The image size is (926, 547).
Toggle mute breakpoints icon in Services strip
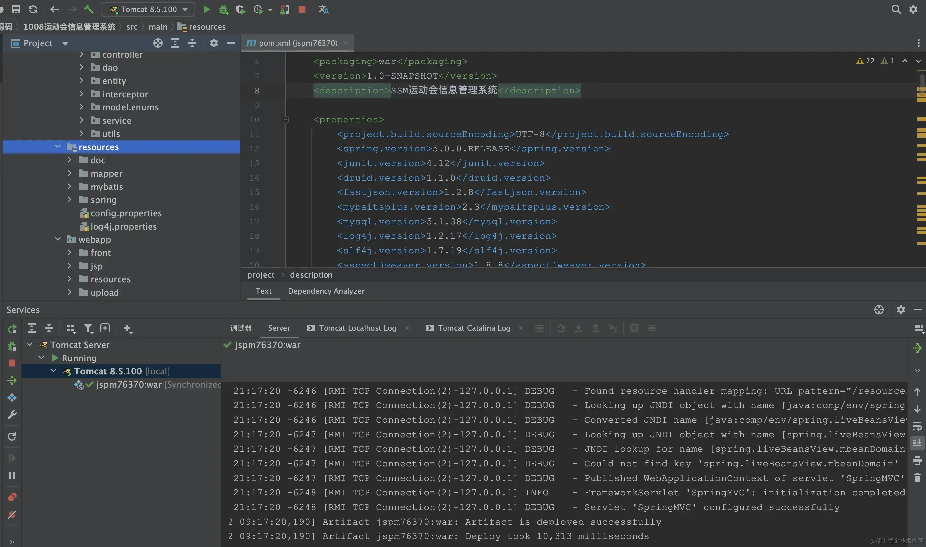[12, 515]
